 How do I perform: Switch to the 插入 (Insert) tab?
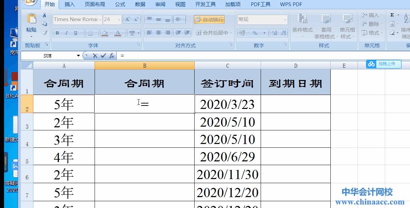(x=69, y=4)
